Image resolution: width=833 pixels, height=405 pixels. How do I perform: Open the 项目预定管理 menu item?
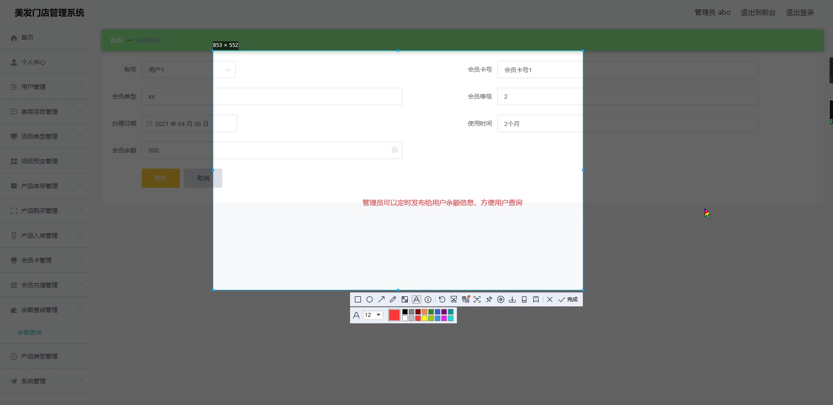pos(46,161)
